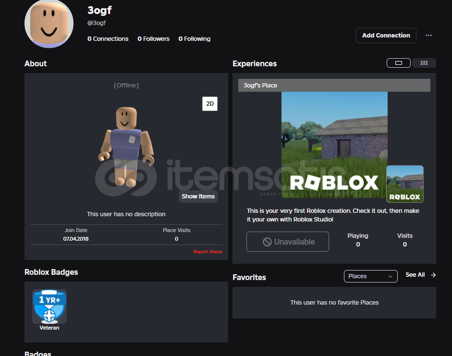This screenshot has height=356, width=452.
Task: Toggle avatar to 2D view
Action: tap(210, 104)
